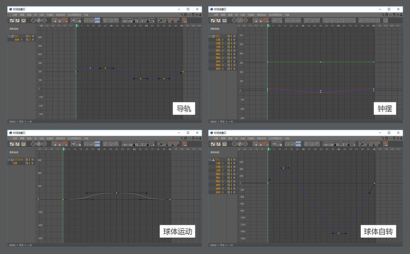Click F-curve mode icon in 球体自转 window
Screen dimensions: 410x254
click(x=218, y=144)
